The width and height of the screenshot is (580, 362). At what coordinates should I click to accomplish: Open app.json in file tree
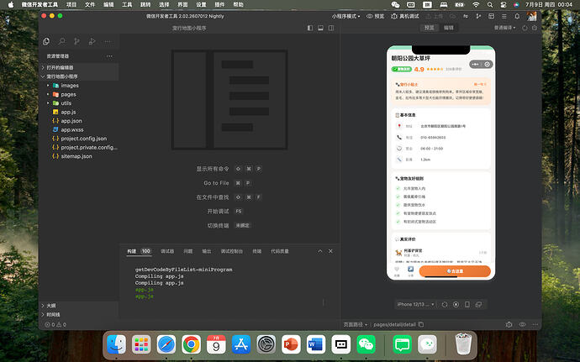(71, 121)
